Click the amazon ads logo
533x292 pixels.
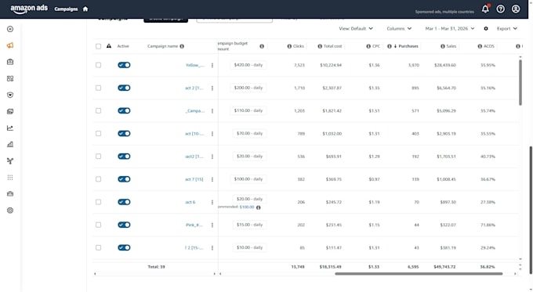click(29, 9)
